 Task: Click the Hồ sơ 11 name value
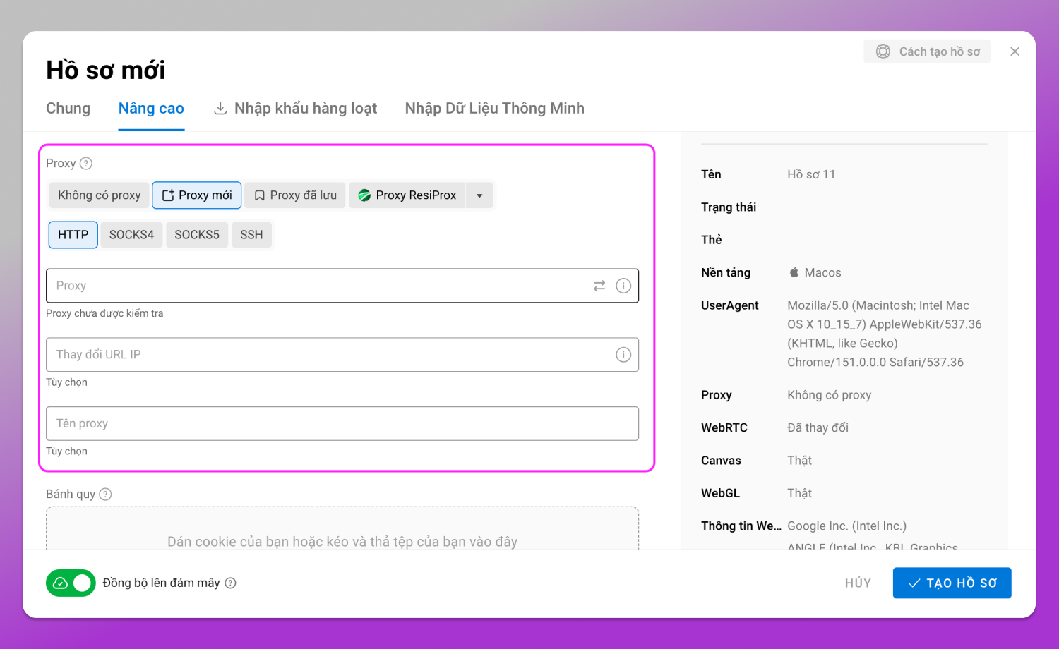pos(811,174)
